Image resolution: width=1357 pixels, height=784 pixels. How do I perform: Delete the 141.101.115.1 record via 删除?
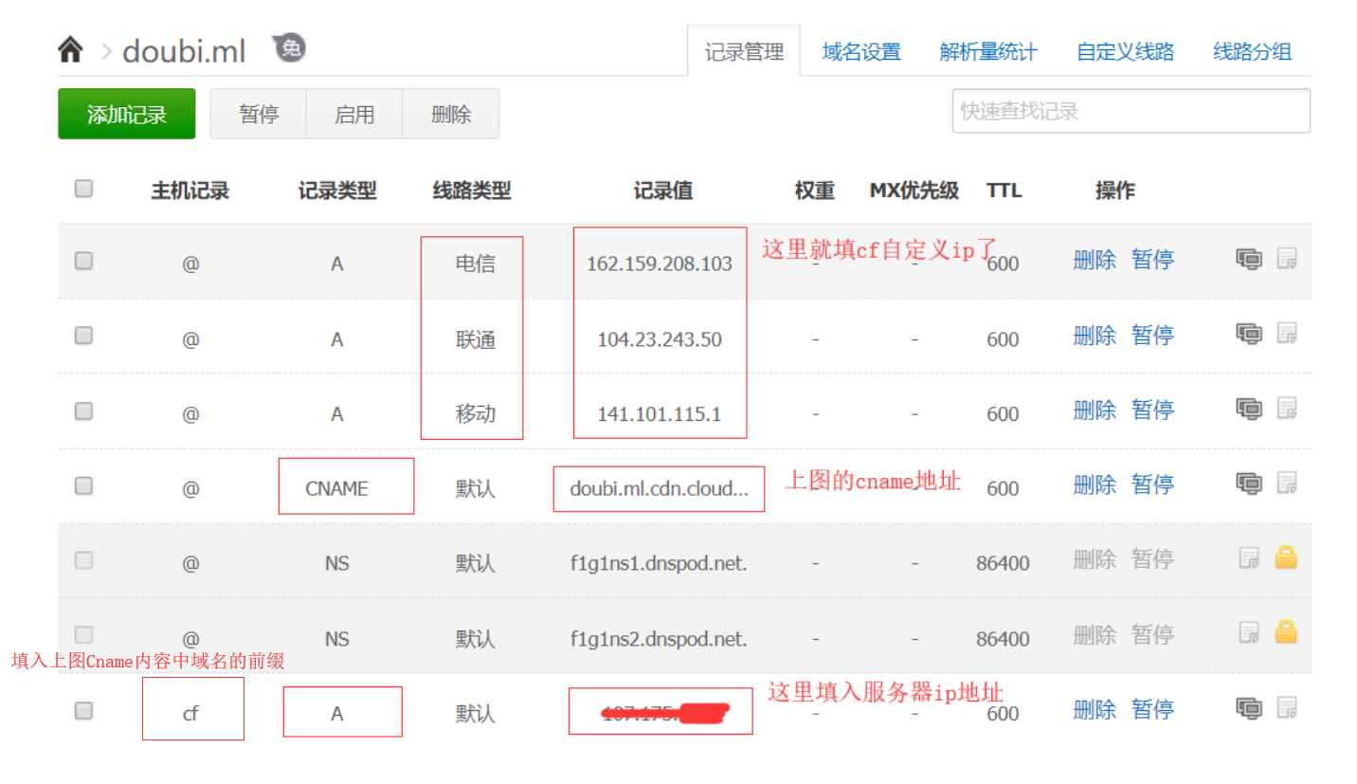1095,409
